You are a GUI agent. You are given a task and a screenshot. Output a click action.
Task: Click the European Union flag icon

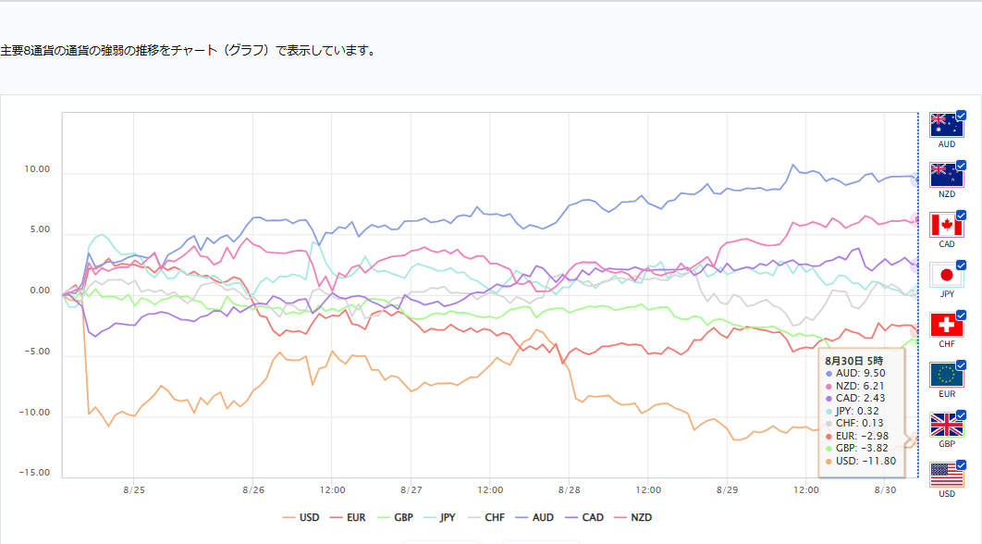coord(945,375)
